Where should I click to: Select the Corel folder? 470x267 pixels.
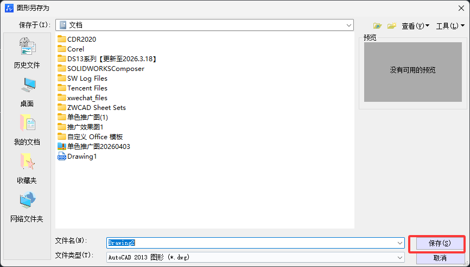[71, 49]
